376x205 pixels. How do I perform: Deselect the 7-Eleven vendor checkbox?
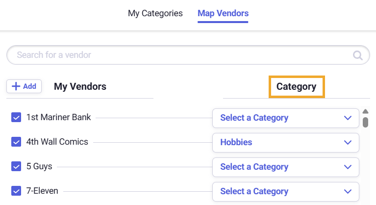[x=16, y=191]
